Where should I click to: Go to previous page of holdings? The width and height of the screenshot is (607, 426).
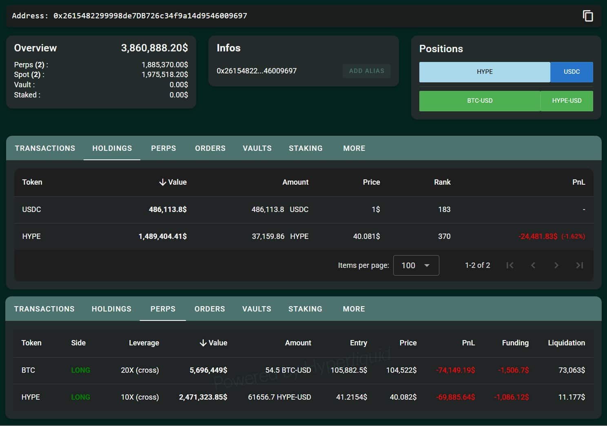(x=533, y=265)
